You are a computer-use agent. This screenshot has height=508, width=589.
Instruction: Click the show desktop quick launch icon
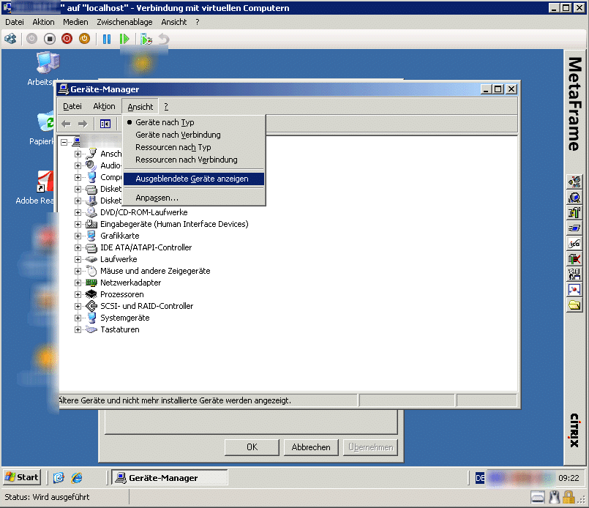59,477
